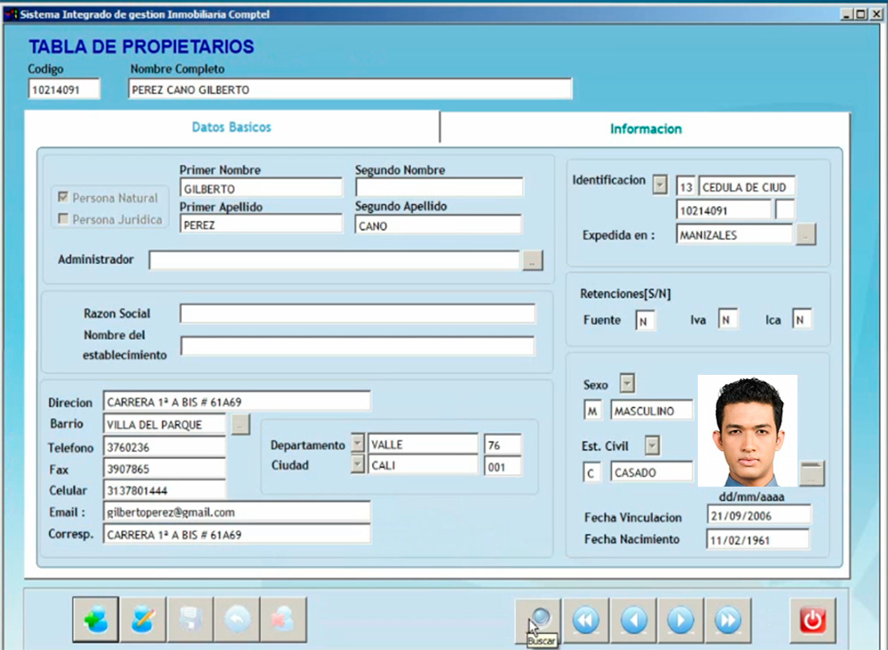The height and width of the screenshot is (650, 888).
Task: Click the edit owner record icon
Action: 143,620
